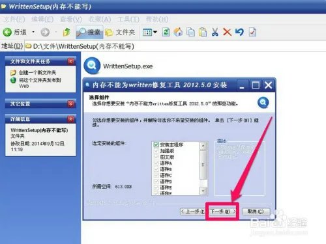Click the Forward arrow button
This screenshot has height=244, width=326.
pos(45,33)
